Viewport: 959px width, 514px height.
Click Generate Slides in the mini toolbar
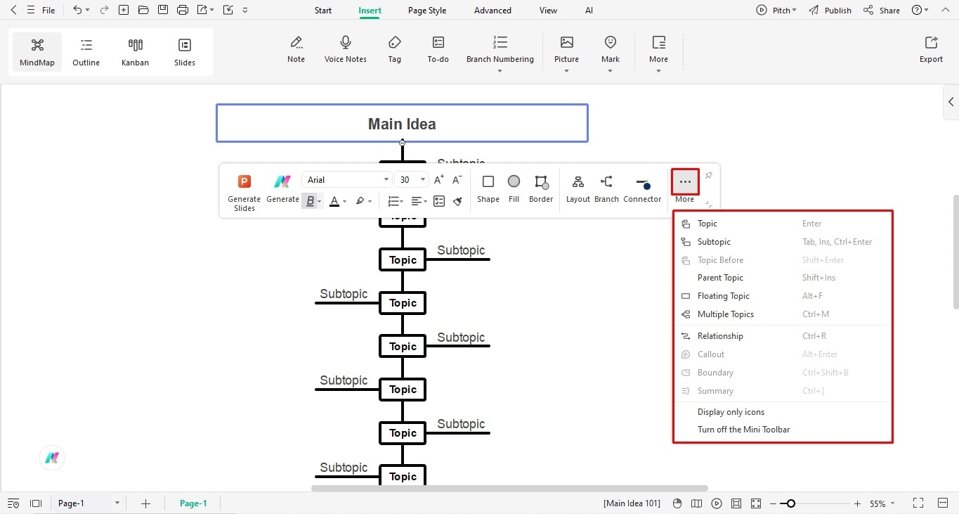[x=244, y=192]
